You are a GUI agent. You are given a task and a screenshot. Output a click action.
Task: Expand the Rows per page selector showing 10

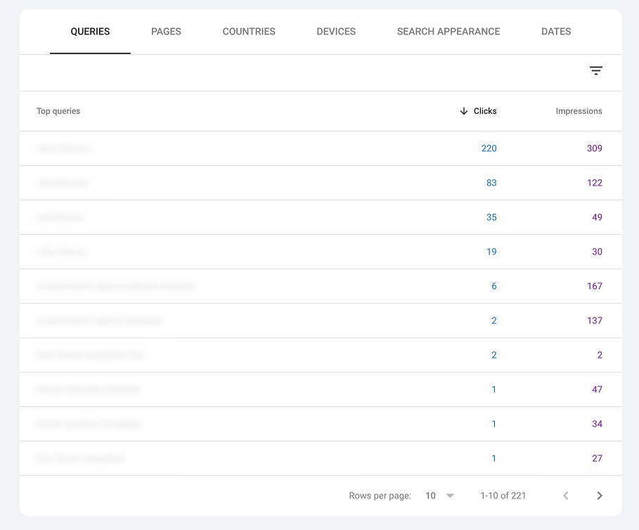point(437,496)
